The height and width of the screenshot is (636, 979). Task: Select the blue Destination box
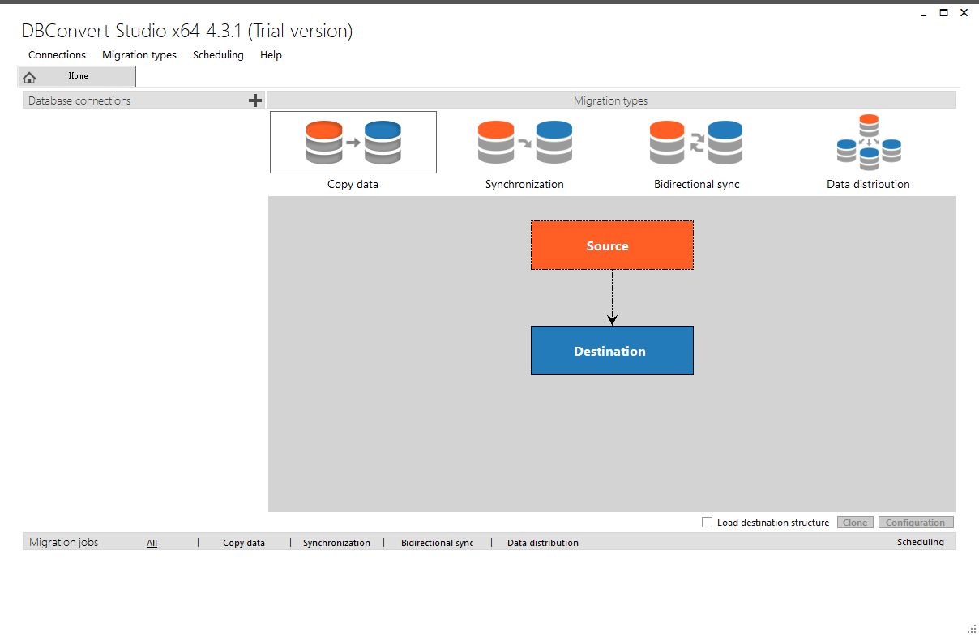click(612, 351)
